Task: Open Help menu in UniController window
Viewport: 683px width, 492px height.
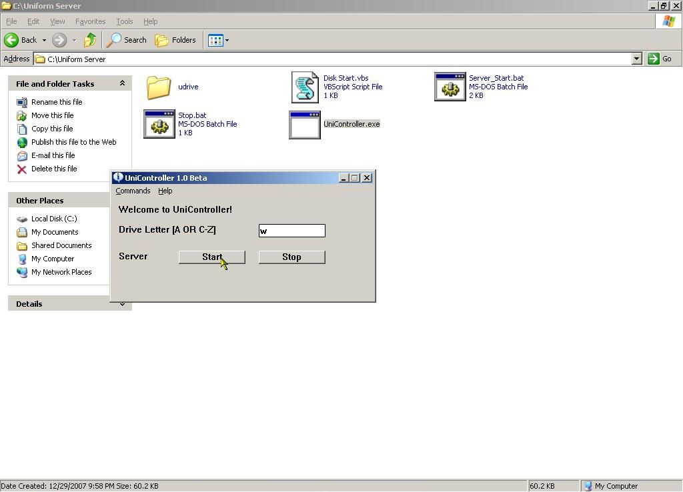Action: click(x=165, y=191)
